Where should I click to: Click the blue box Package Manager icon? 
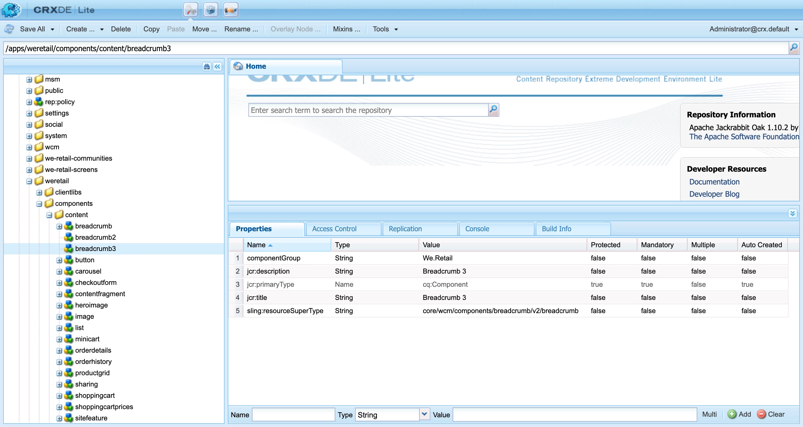tap(211, 10)
